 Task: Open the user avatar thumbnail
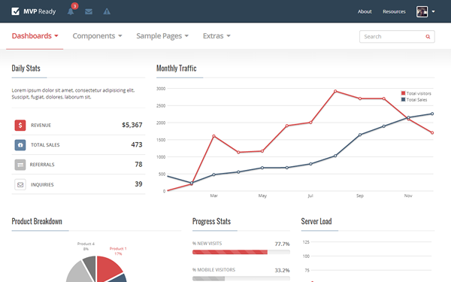tap(422, 11)
